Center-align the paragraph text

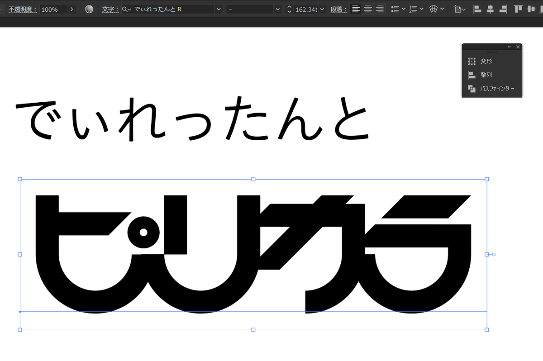[x=368, y=9]
